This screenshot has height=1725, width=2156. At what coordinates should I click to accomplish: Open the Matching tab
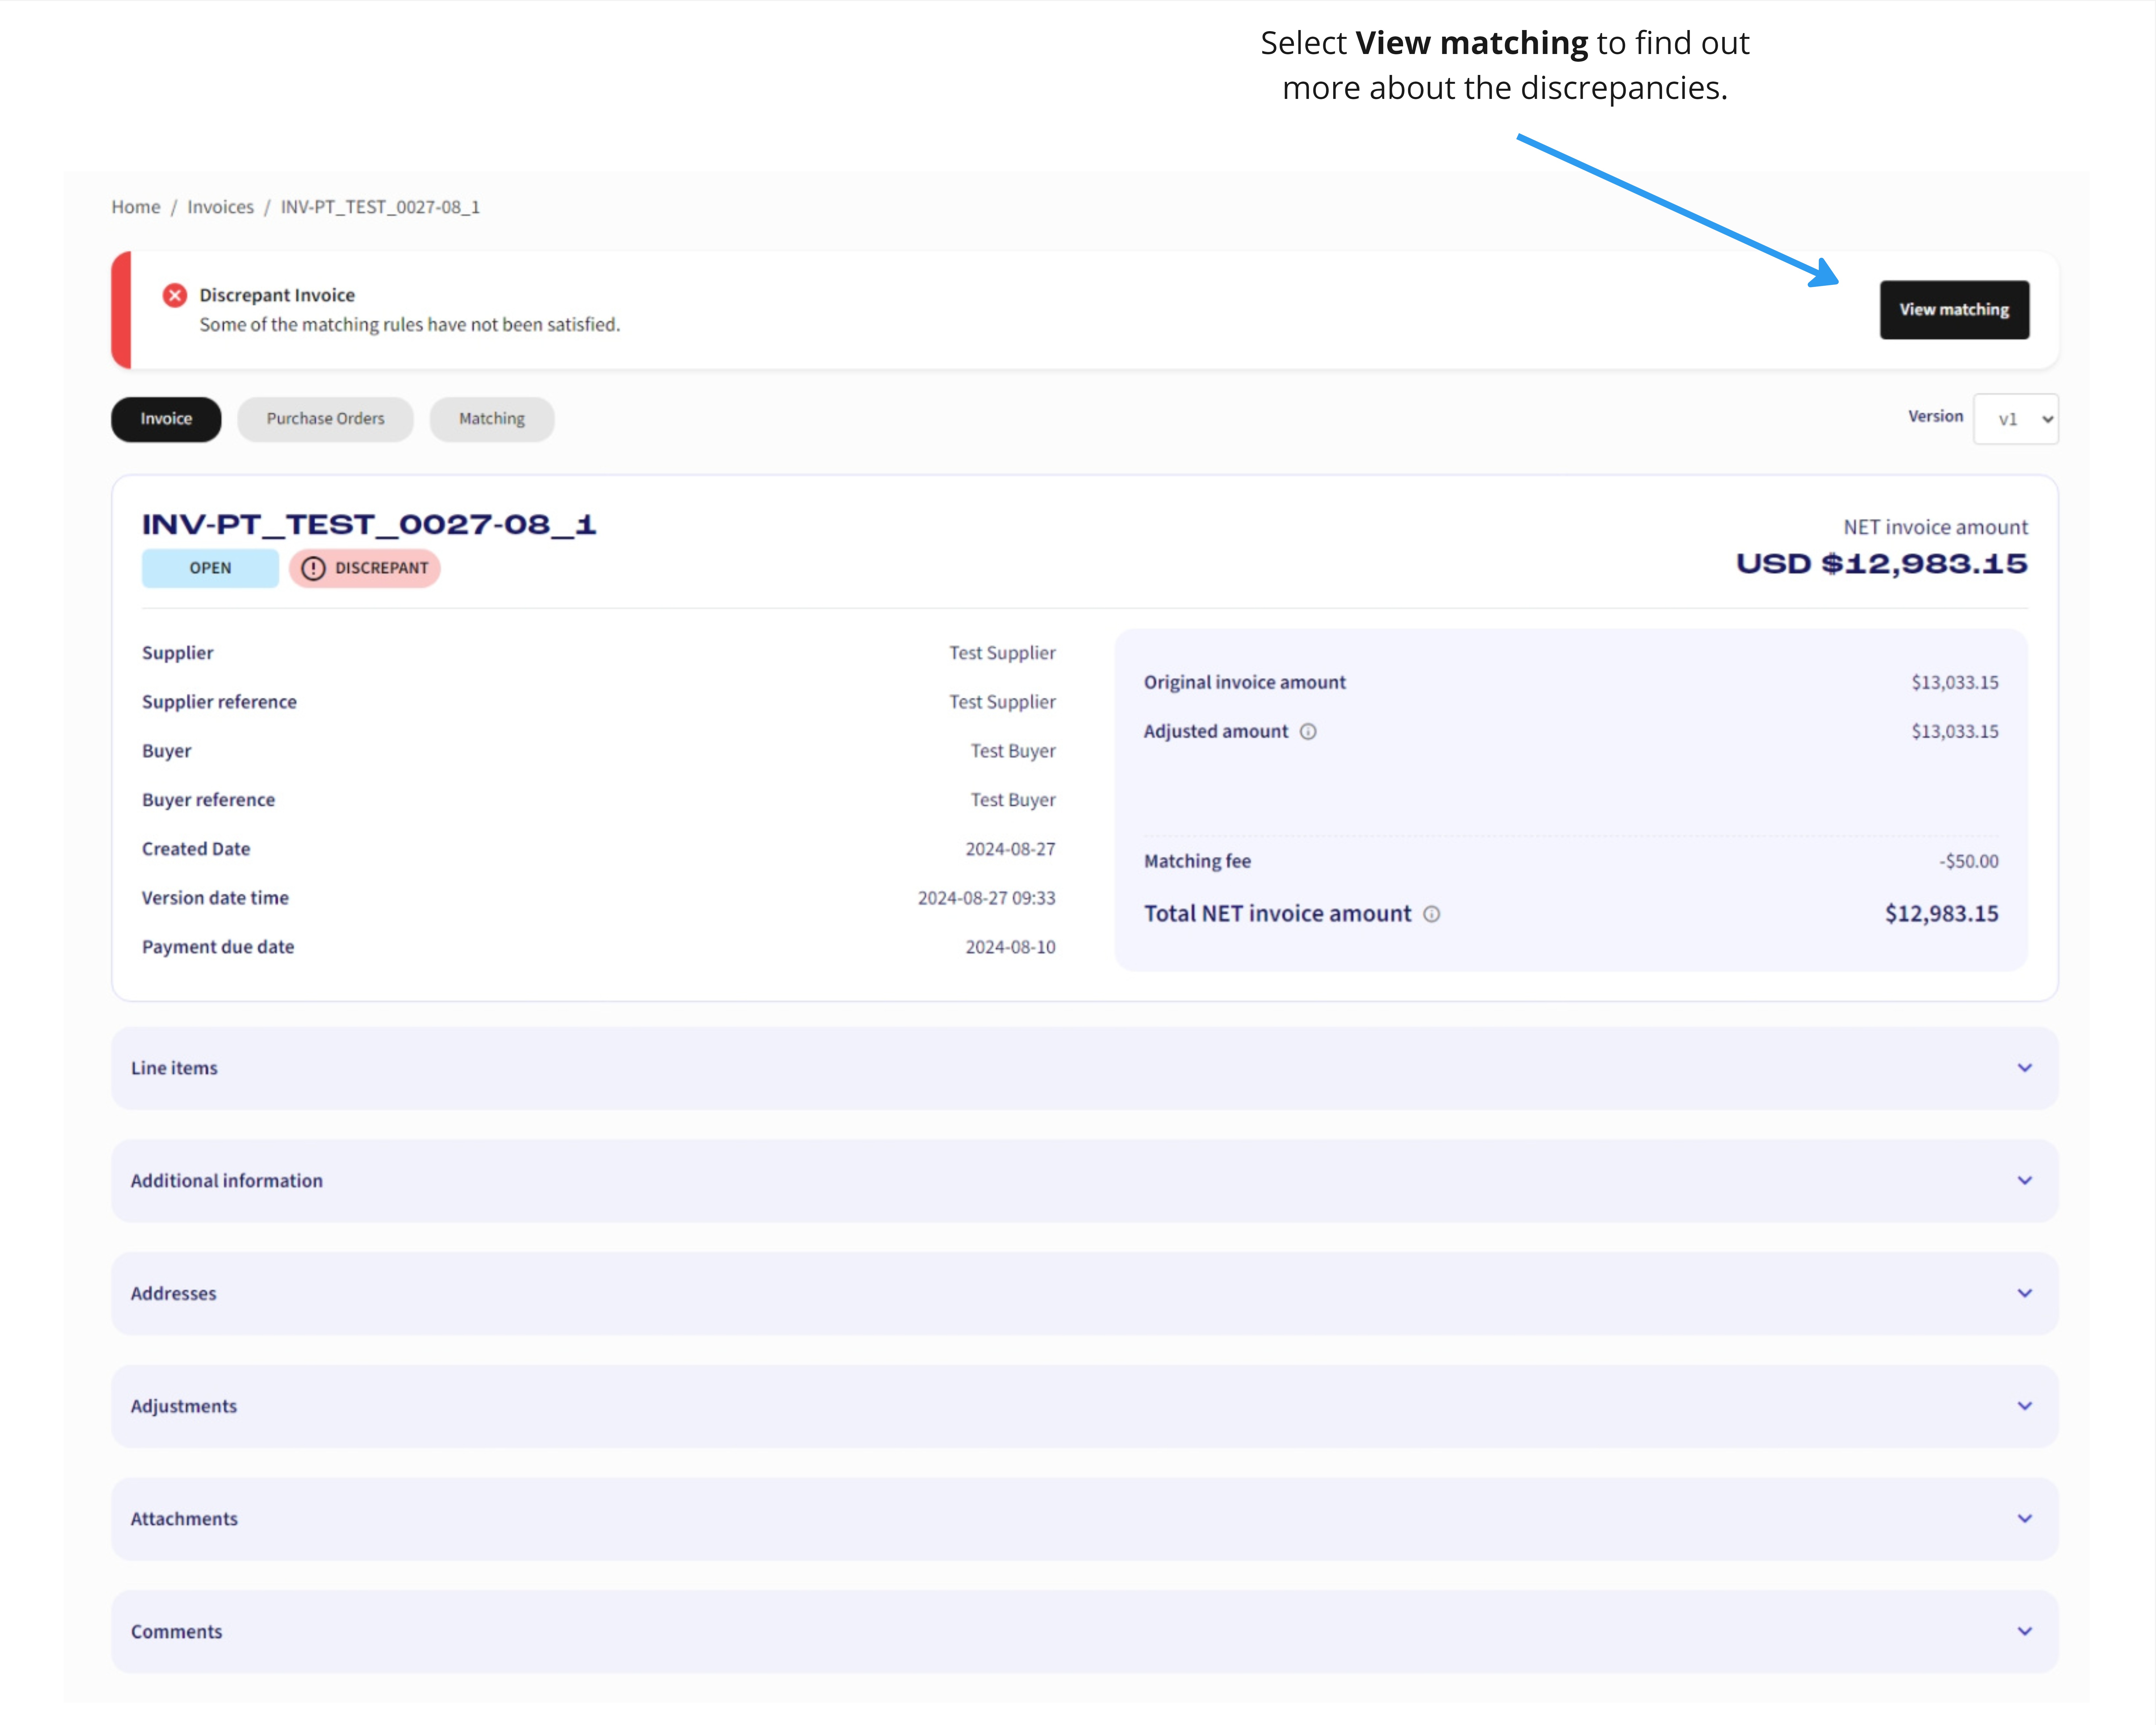coord(491,419)
